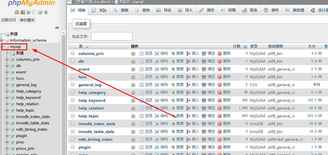
Task: Browse icon for help_relation row
Action: pos(141,108)
